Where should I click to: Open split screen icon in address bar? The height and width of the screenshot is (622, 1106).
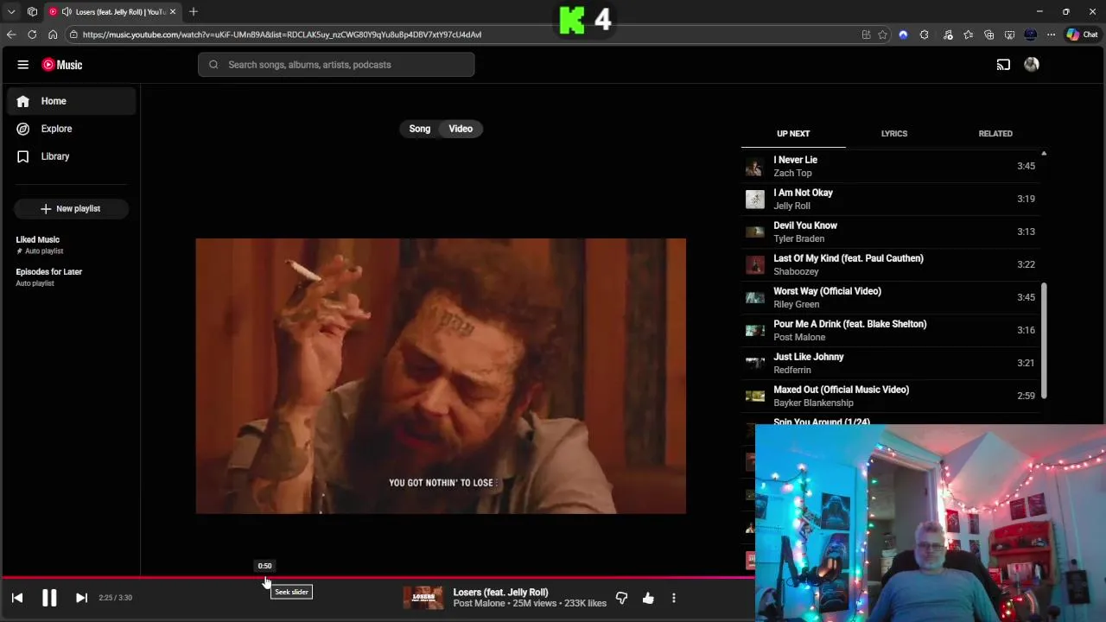(866, 35)
